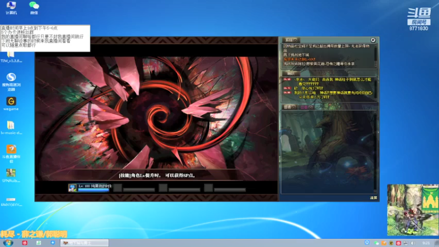Click the WeGame tray icon
This screenshot has width=439, height=247.
391,243
